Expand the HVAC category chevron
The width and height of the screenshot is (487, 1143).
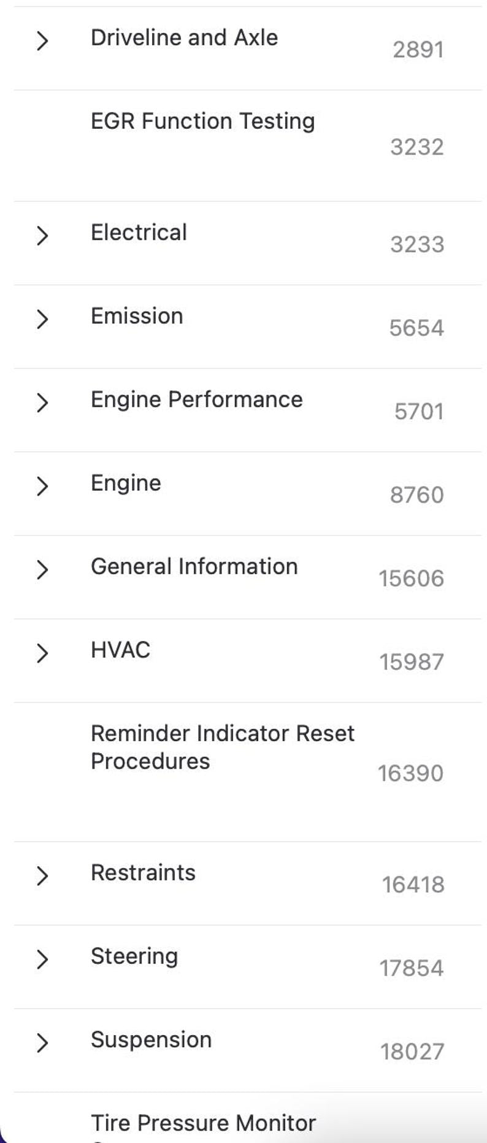pos(42,653)
